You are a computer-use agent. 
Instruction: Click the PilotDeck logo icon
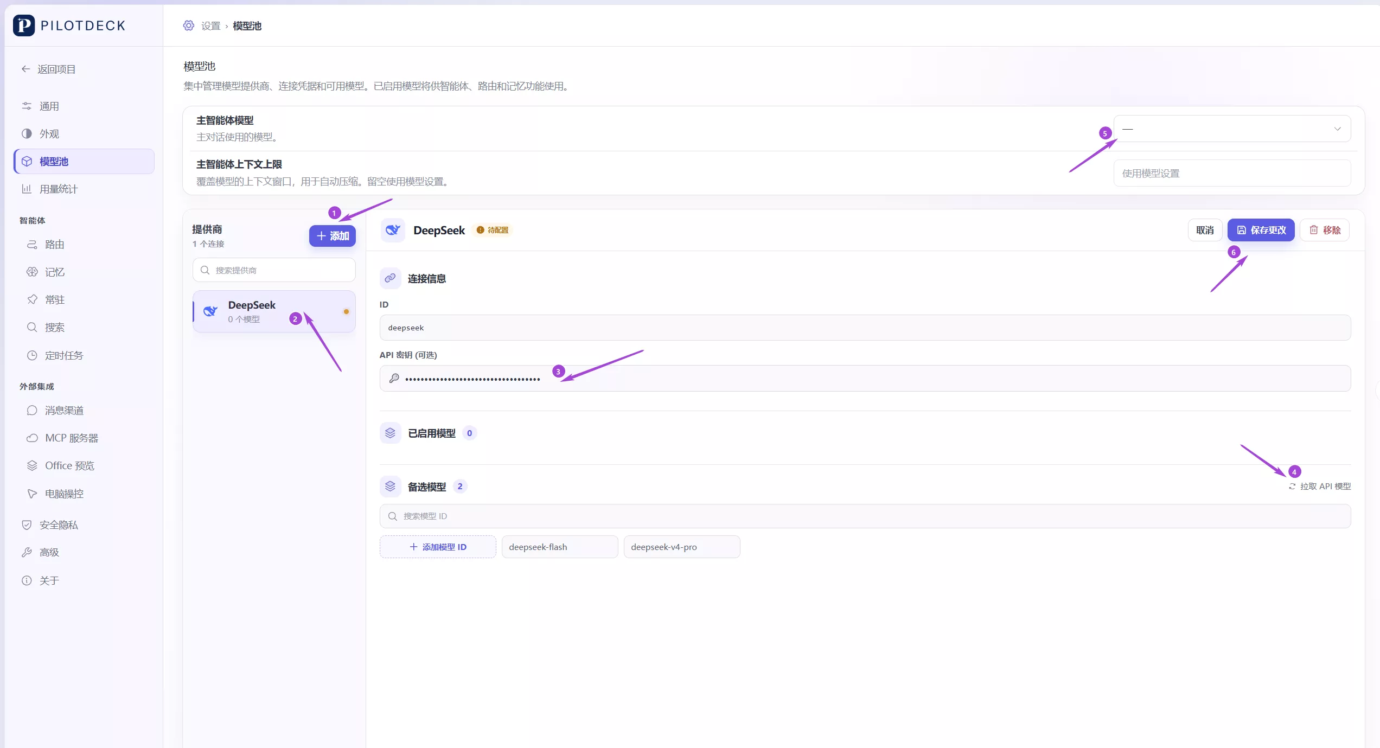point(24,25)
